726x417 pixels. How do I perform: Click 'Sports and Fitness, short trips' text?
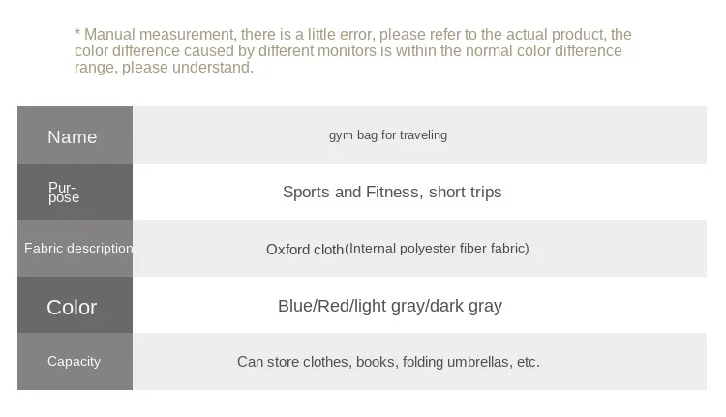[392, 192]
